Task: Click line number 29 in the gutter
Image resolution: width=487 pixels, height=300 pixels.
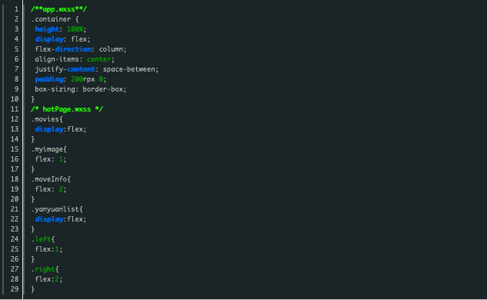Action: 15,289
